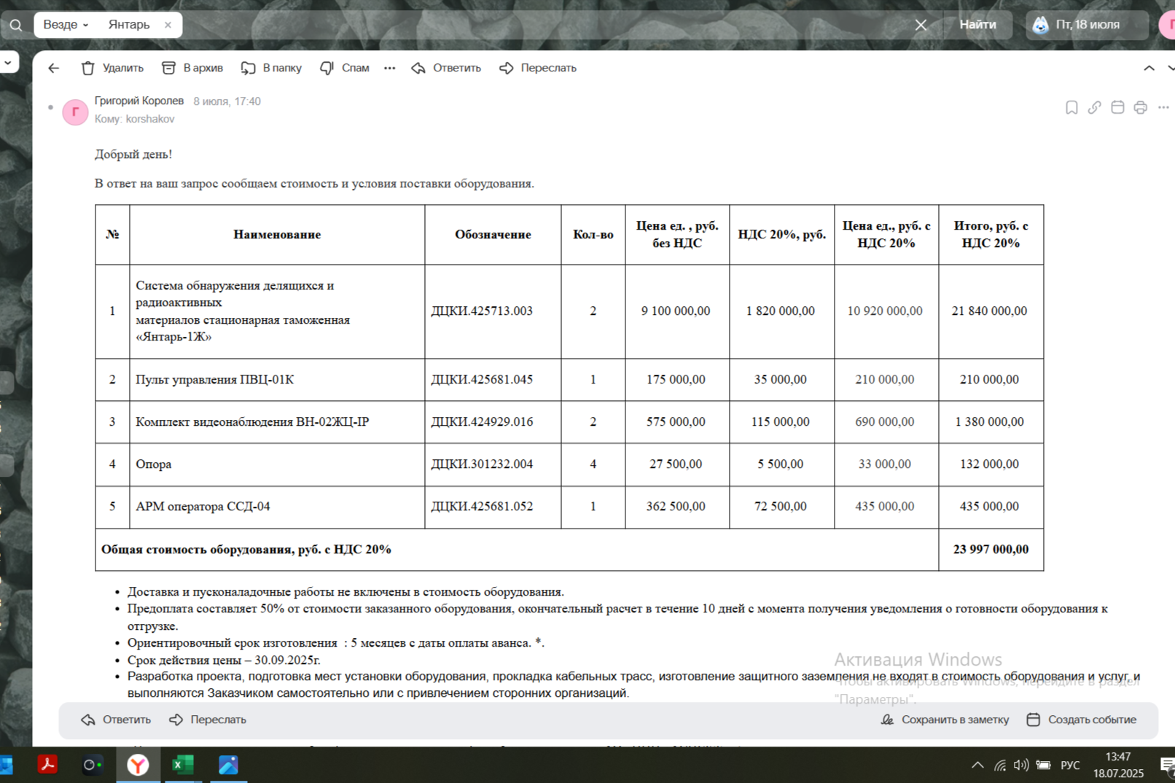Expand the left sidebar chevron button
1175x783 pixels.
(8, 62)
